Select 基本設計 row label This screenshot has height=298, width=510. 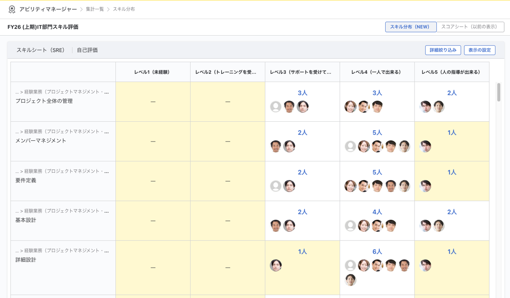tap(26, 220)
